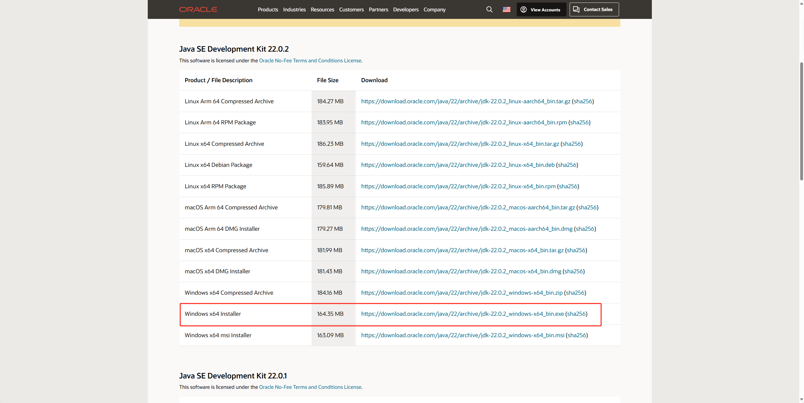Download jdk-22.0.2_linux-aarch64_bin.rpm
The width and height of the screenshot is (804, 403).
pos(464,122)
